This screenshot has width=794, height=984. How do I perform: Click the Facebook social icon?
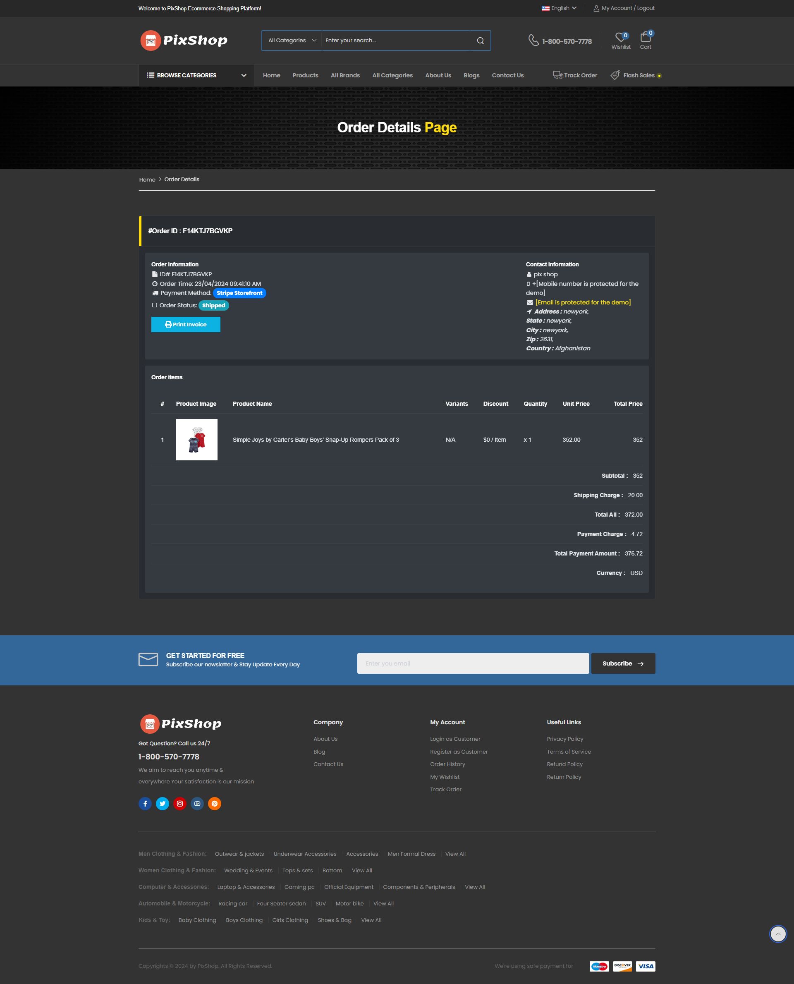[x=145, y=804]
